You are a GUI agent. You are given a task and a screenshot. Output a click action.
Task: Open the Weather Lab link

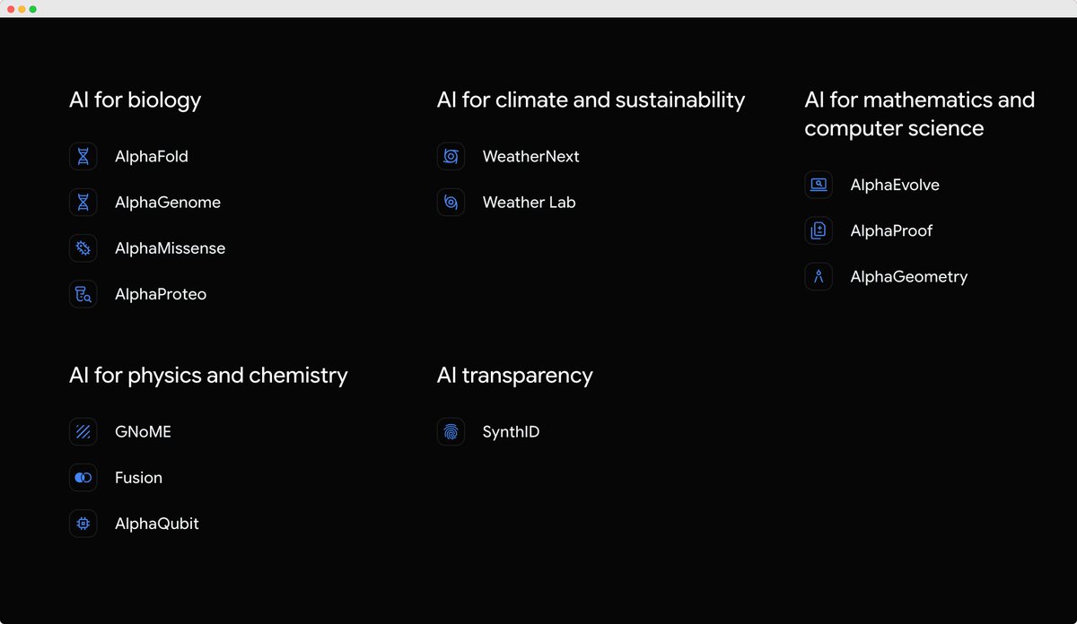coord(530,203)
